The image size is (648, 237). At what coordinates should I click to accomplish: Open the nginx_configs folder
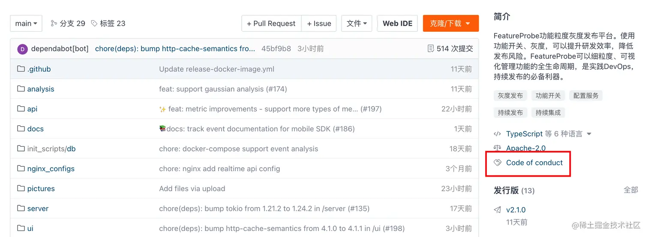pyautogui.click(x=51, y=169)
